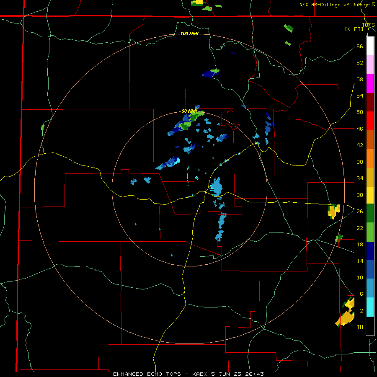This screenshot has width=377, height=377.
Task: Click the "58" legend scale label
Action: tap(360, 79)
